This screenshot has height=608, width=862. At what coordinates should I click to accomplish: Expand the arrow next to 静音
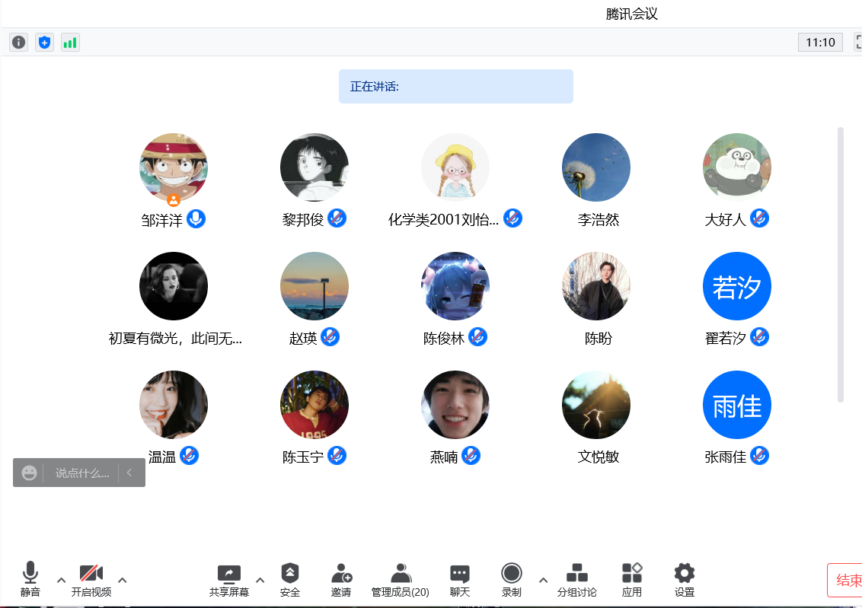pos(62,580)
